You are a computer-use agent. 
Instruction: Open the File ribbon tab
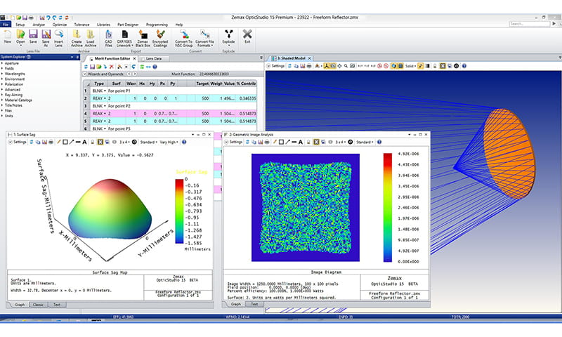[x=6, y=25]
